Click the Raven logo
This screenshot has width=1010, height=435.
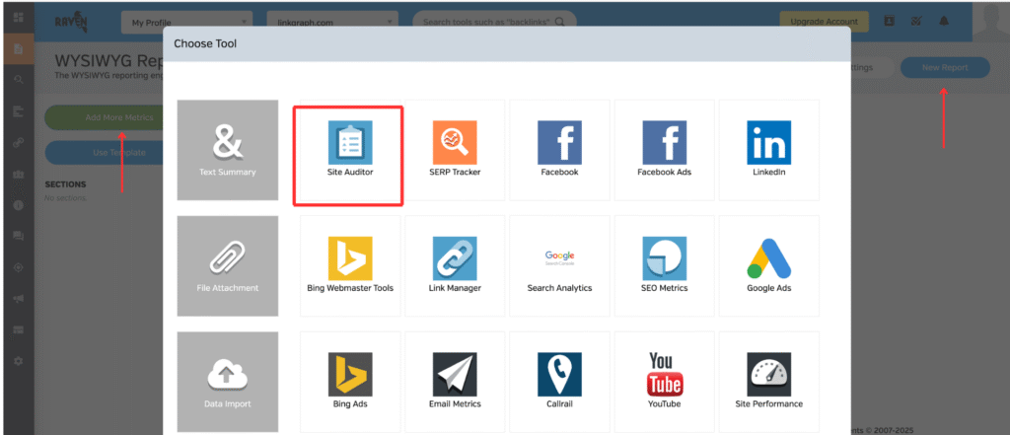coord(72,23)
